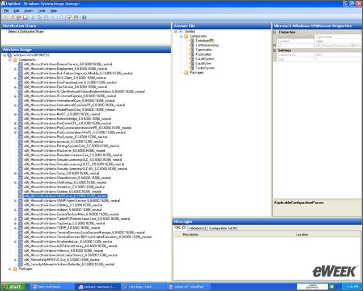This screenshot has width=363, height=291.
Task: Select the Microsoft-Windows-RemoteAssistance-Exe row
Action: pyautogui.click(x=73, y=155)
